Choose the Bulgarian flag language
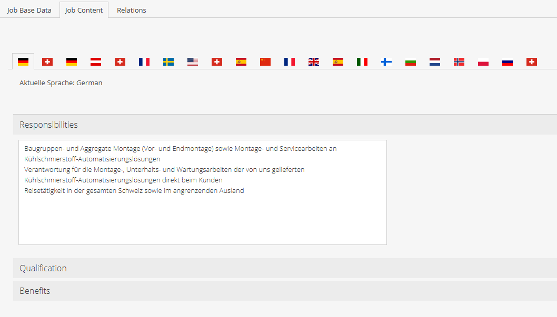557x317 pixels. [411, 62]
